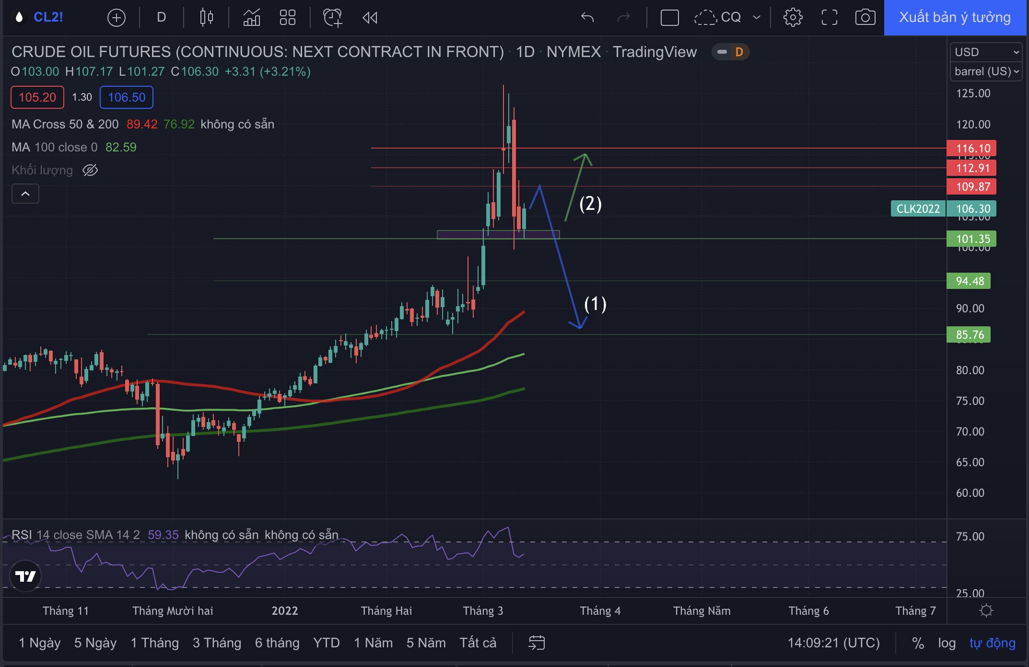
Task: Click the blue buy price 106.50 button
Action: (127, 97)
